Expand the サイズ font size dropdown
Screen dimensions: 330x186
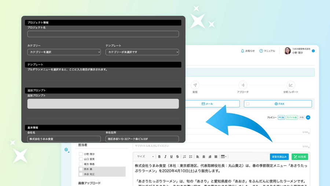(145, 157)
